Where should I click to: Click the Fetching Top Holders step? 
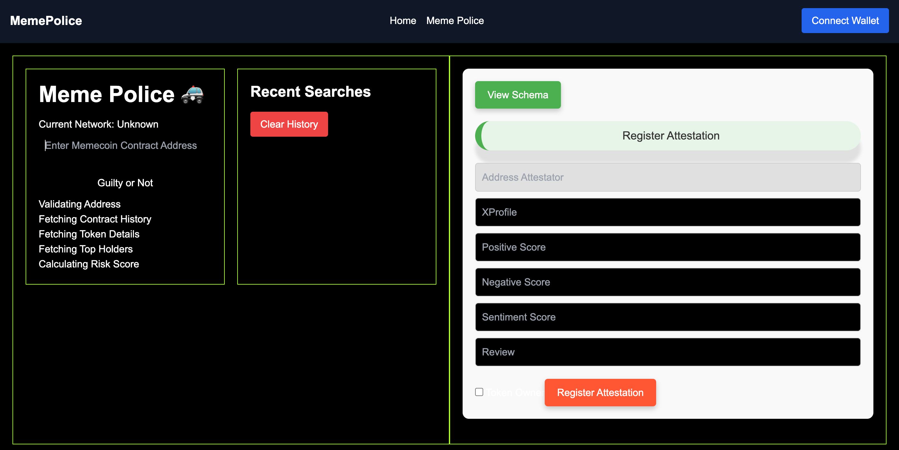(x=86, y=249)
